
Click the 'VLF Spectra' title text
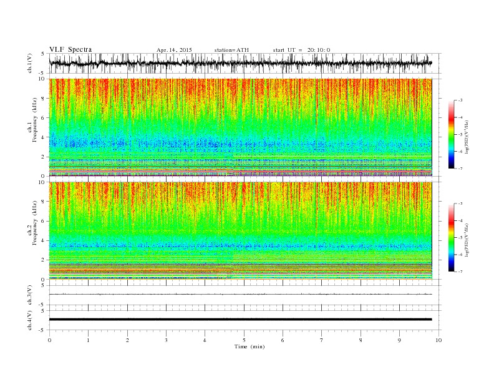70,49
